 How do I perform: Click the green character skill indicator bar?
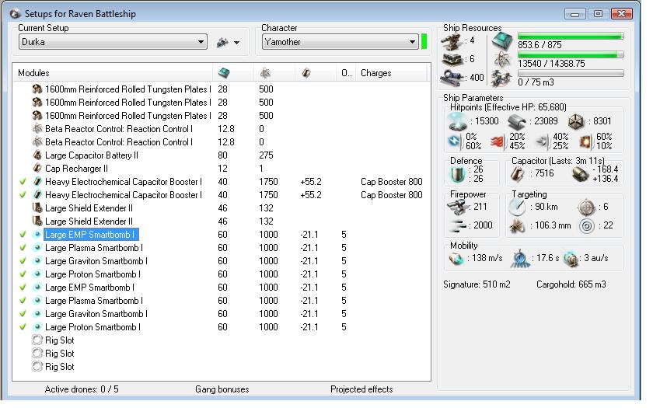pyautogui.click(x=424, y=42)
